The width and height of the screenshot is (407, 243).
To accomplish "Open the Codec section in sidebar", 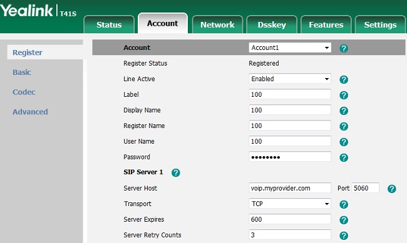I will coord(24,92).
